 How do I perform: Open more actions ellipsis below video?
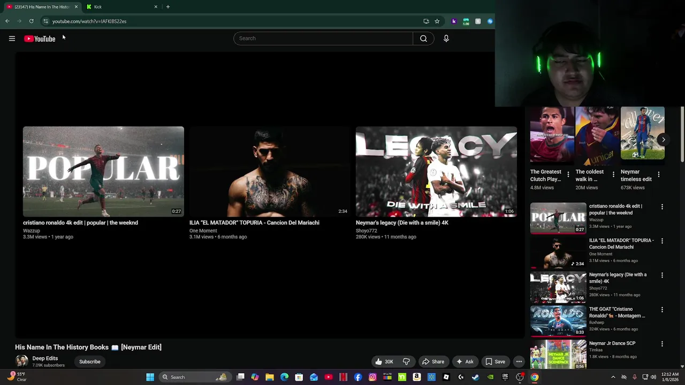[519, 361]
